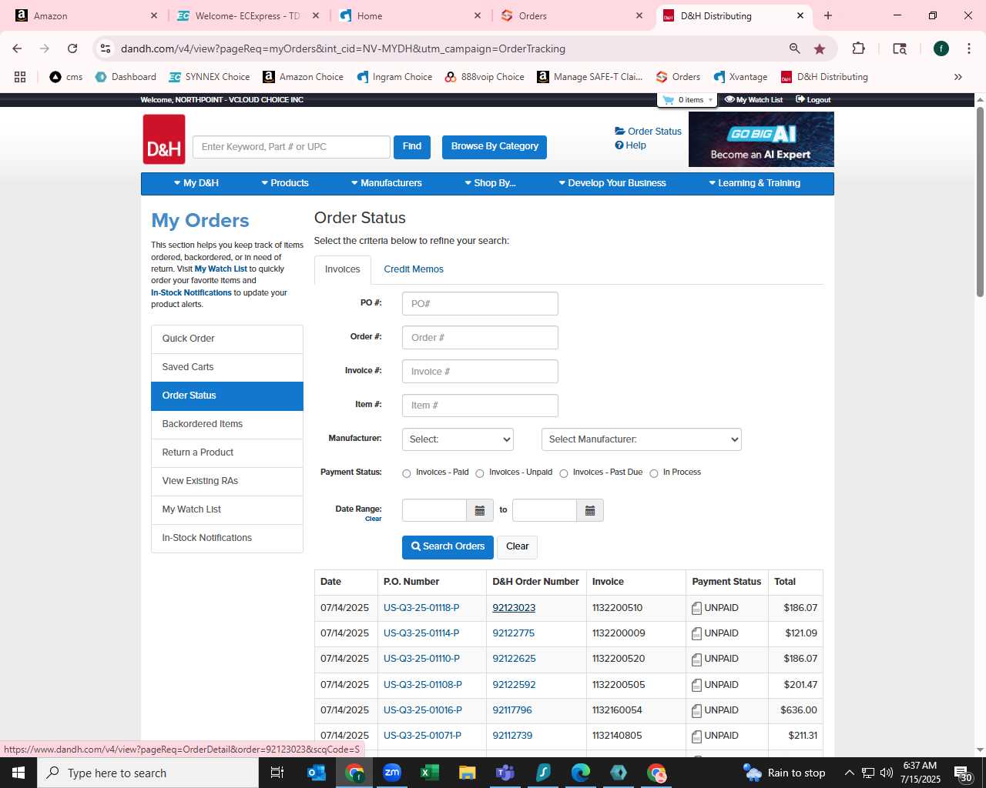Click the Find button
The image size is (986, 788).
(412, 146)
